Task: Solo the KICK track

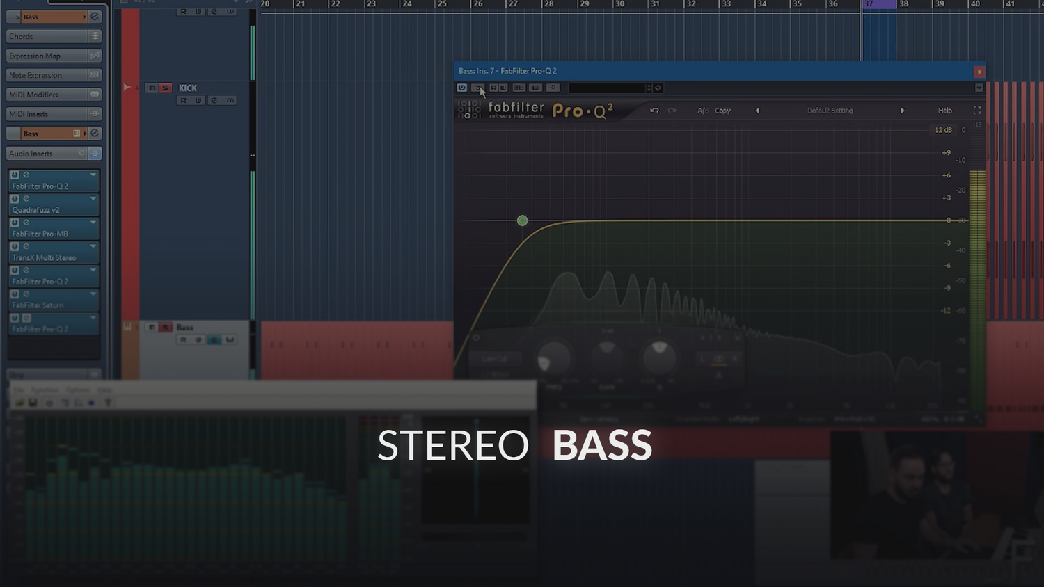Action: pos(165,88)
